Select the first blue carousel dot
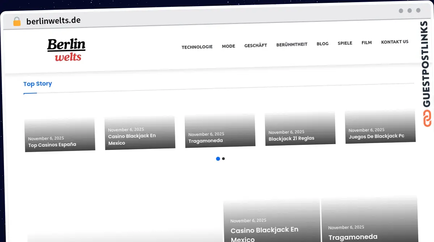The width and height of the screenshot is (434, 242). 218,159
